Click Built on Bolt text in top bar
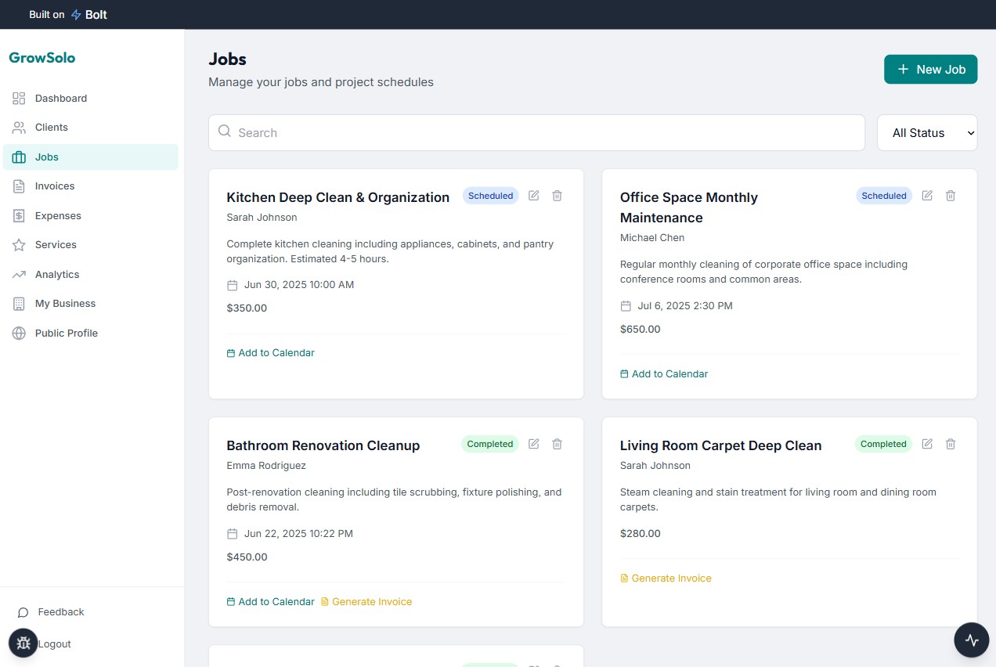Viewport: 996px width, 667px height. pos(68,15)
